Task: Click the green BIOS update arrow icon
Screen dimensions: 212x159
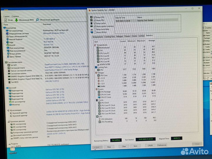Action: [x=16, y=20]
